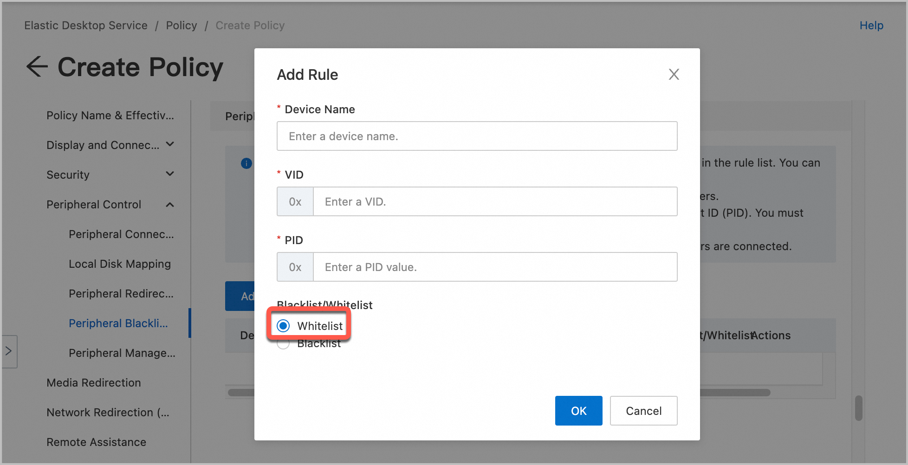Focus the VID input field

click(495, 201)
